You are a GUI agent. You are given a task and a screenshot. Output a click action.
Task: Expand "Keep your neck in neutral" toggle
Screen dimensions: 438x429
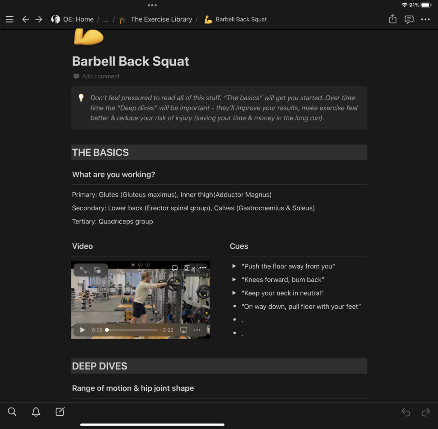point(234,293)
